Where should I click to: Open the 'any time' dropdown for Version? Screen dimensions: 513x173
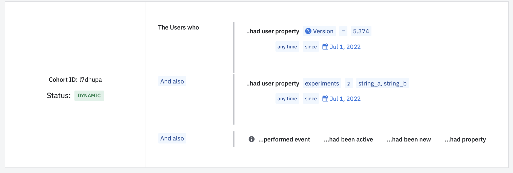point(287,47)
